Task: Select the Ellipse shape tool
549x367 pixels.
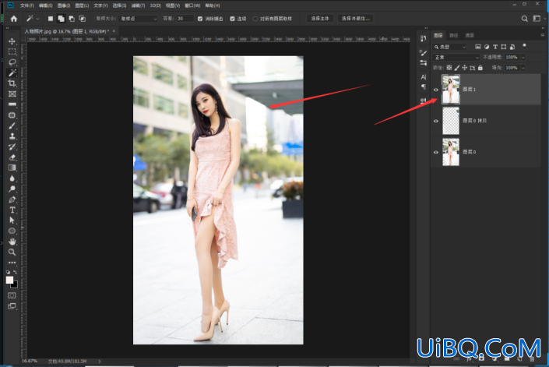Action: tap(12, 231)
